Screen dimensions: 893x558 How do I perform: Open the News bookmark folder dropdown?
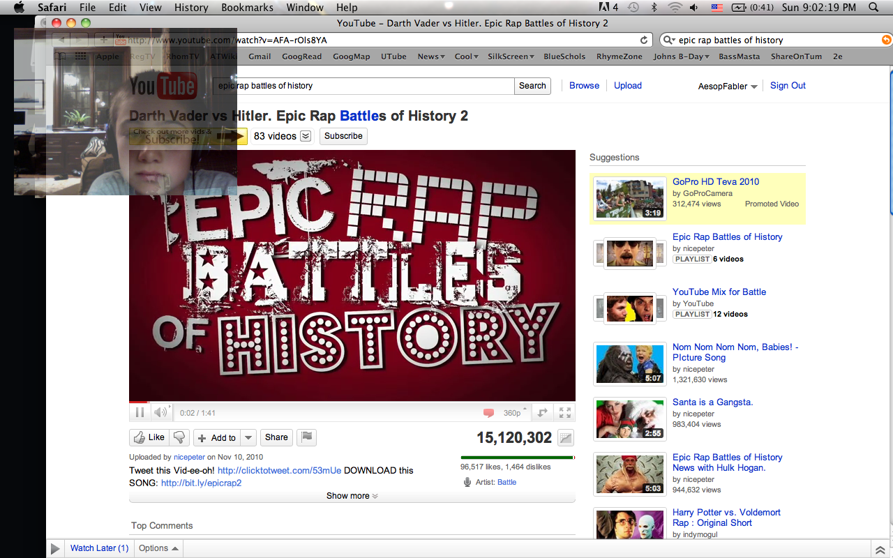click(431, 56)
